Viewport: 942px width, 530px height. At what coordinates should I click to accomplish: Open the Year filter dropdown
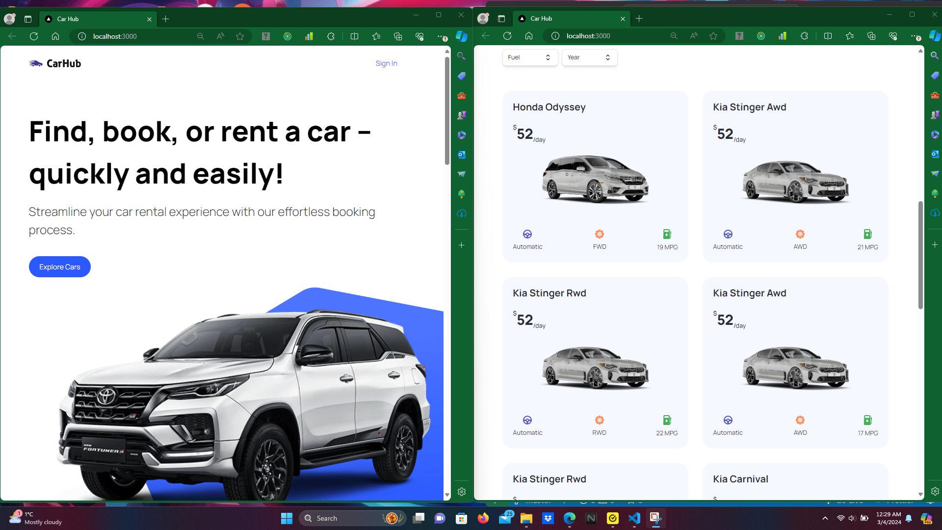[x=589, y=57]
